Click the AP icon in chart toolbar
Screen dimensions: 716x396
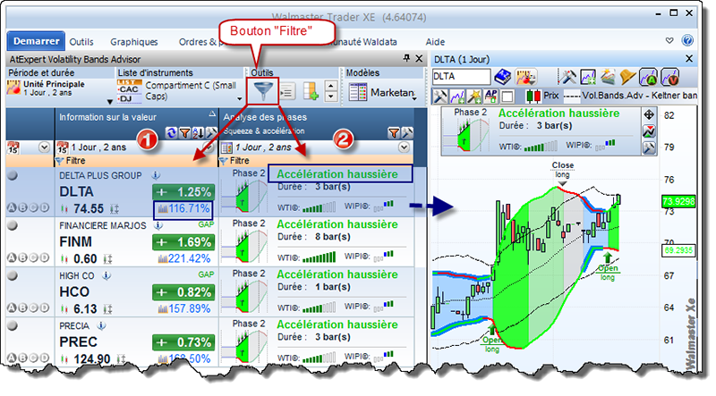pyautogui.click(x=491, y=96)
